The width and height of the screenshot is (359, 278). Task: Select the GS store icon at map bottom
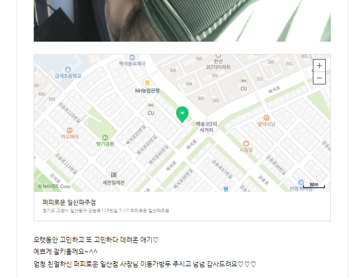[226, 189]
